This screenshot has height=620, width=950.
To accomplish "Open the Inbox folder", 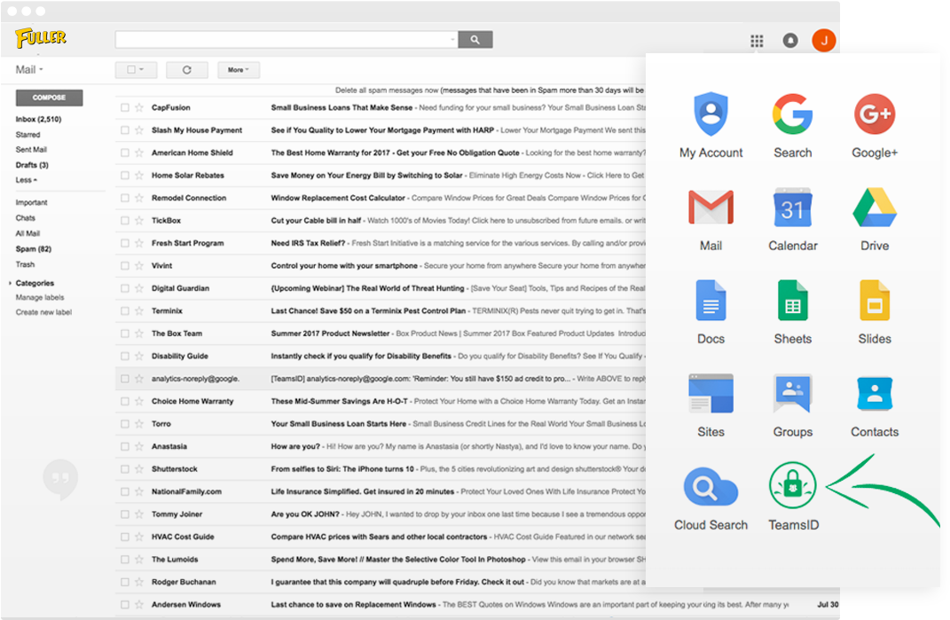I will pyautogui.click(x=38, y=120).
